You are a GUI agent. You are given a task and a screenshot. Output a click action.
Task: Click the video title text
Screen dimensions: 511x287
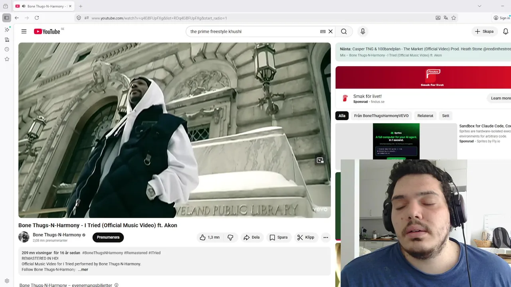pyautogui.click(x=98, y=225)
